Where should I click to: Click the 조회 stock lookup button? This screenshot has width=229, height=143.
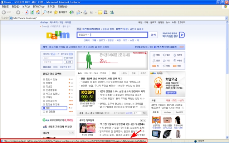144,113
